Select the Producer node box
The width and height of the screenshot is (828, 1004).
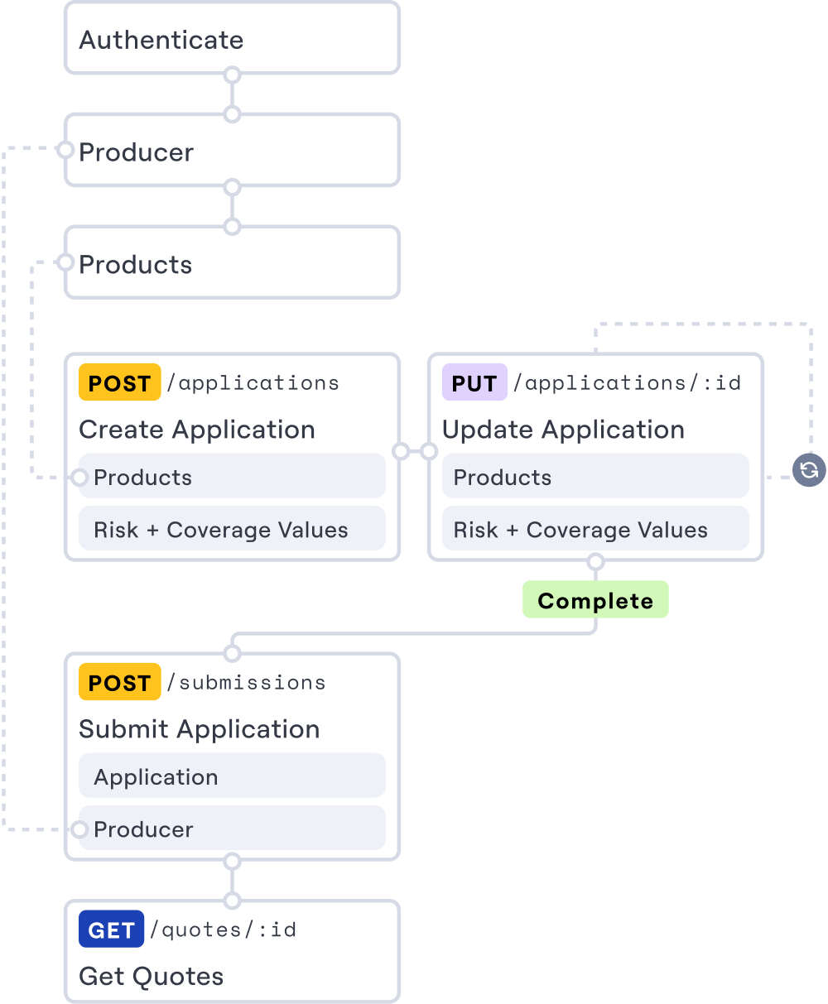point(232,151)
